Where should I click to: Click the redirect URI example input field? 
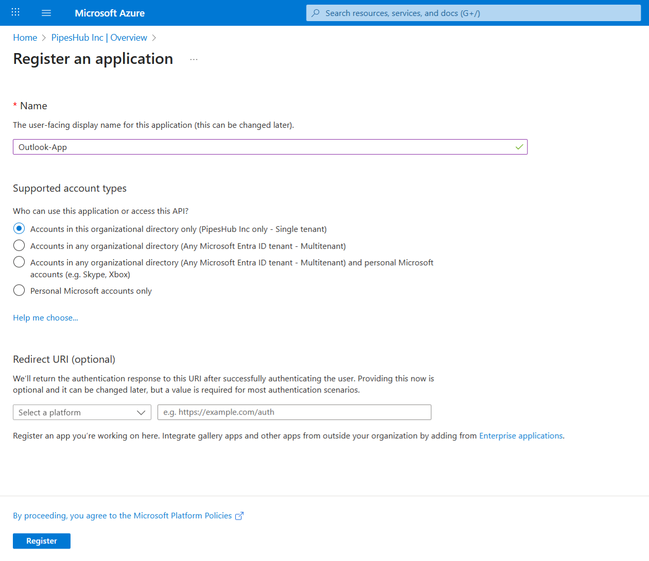pyautogui.click(x=294, y=412)
